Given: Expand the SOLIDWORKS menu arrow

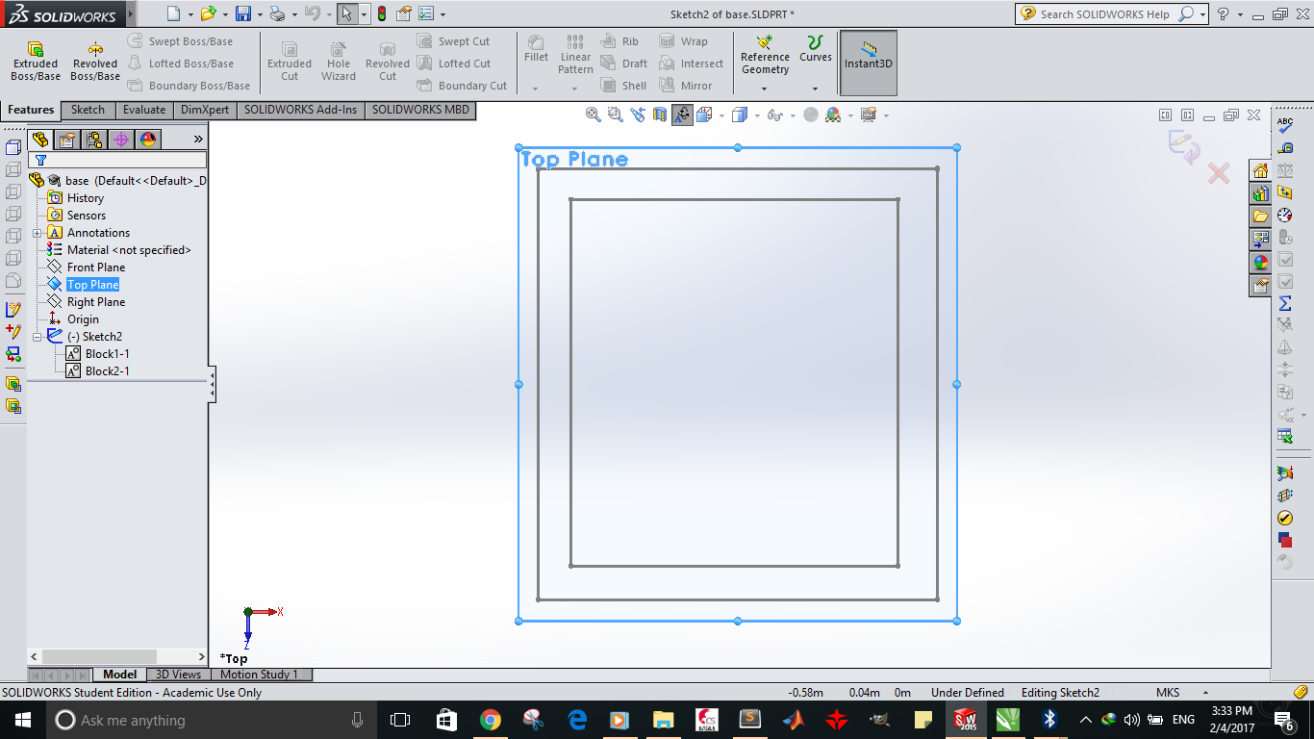Looking at the screenshot, I should [130, 14].
